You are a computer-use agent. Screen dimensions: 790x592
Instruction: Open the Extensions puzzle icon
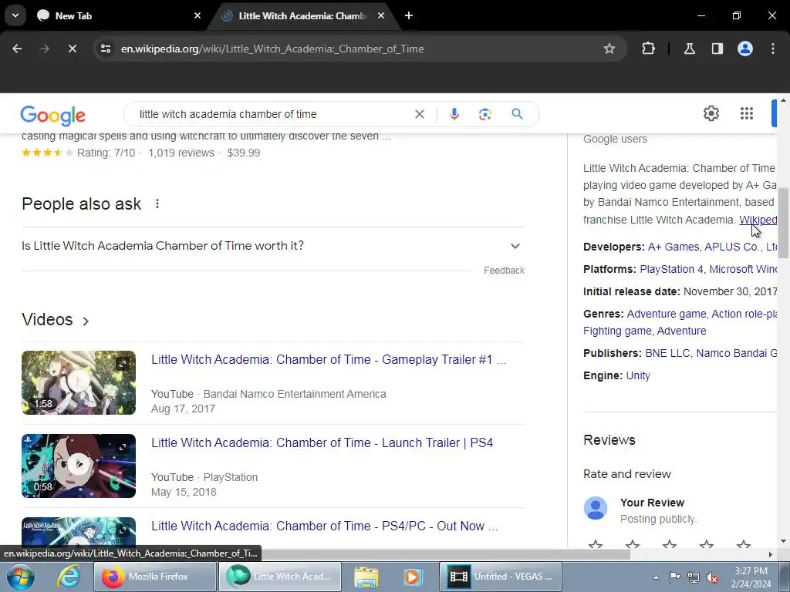(x=648, y=49)
